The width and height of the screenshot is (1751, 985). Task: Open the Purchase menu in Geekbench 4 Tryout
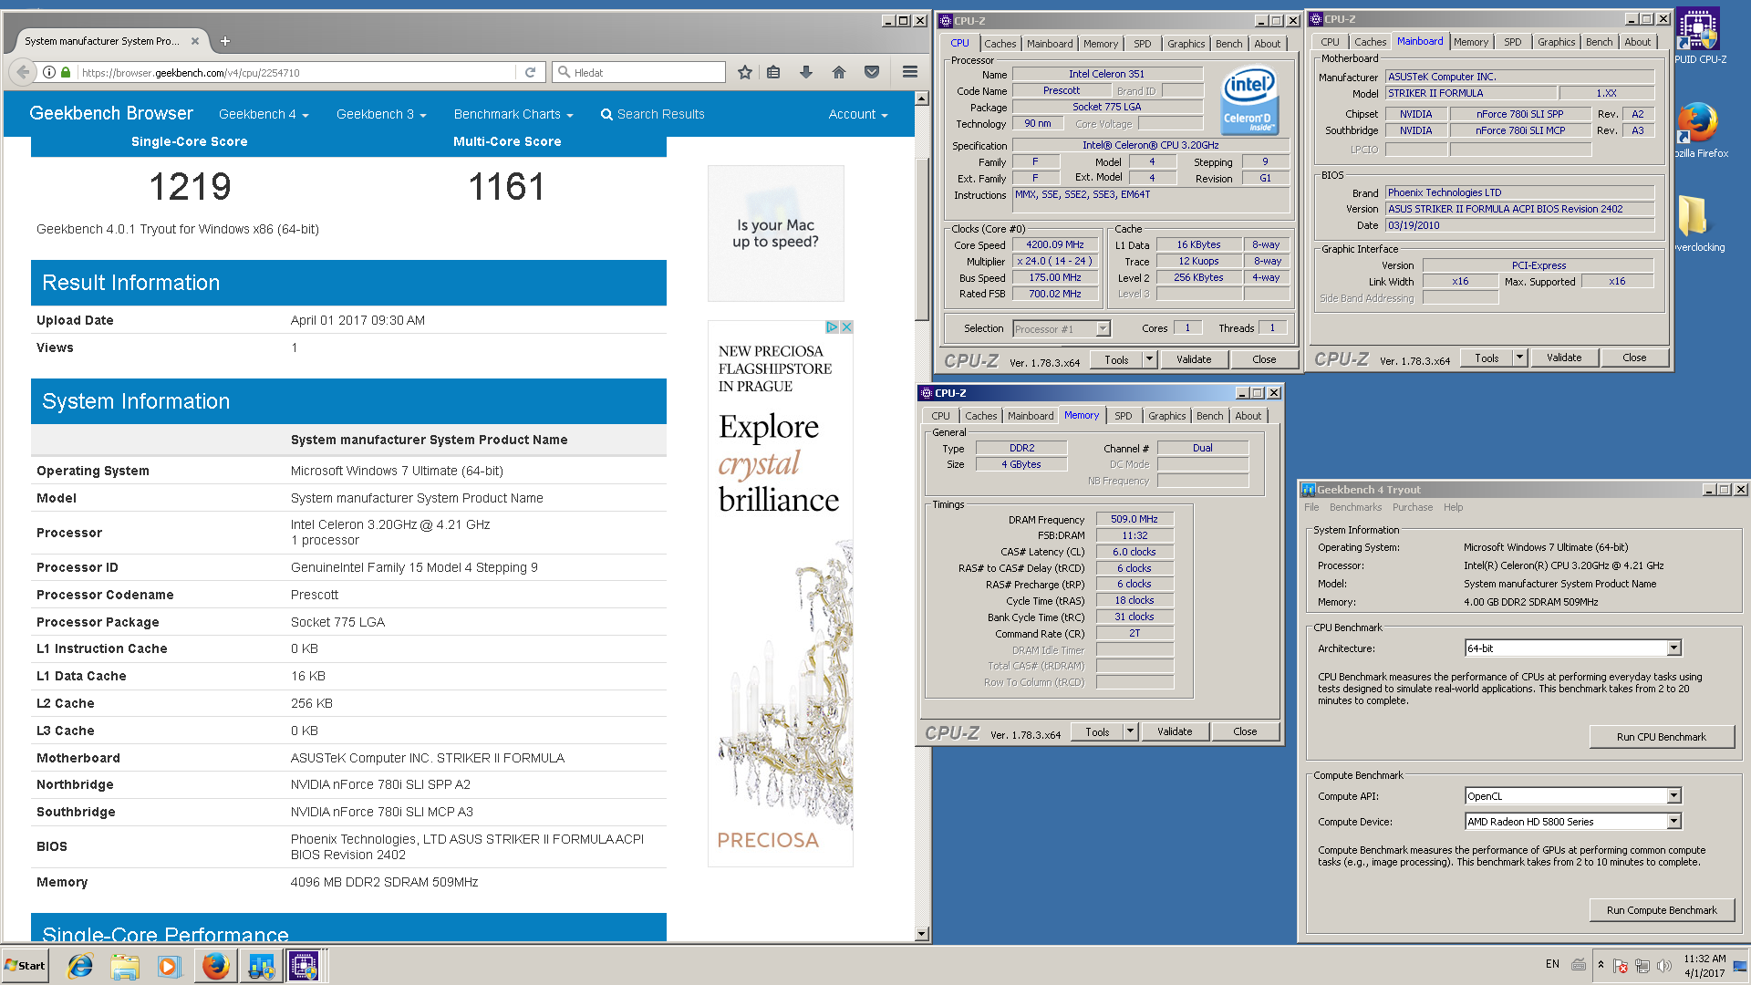pyautogui.click(x=1413, y=507)
